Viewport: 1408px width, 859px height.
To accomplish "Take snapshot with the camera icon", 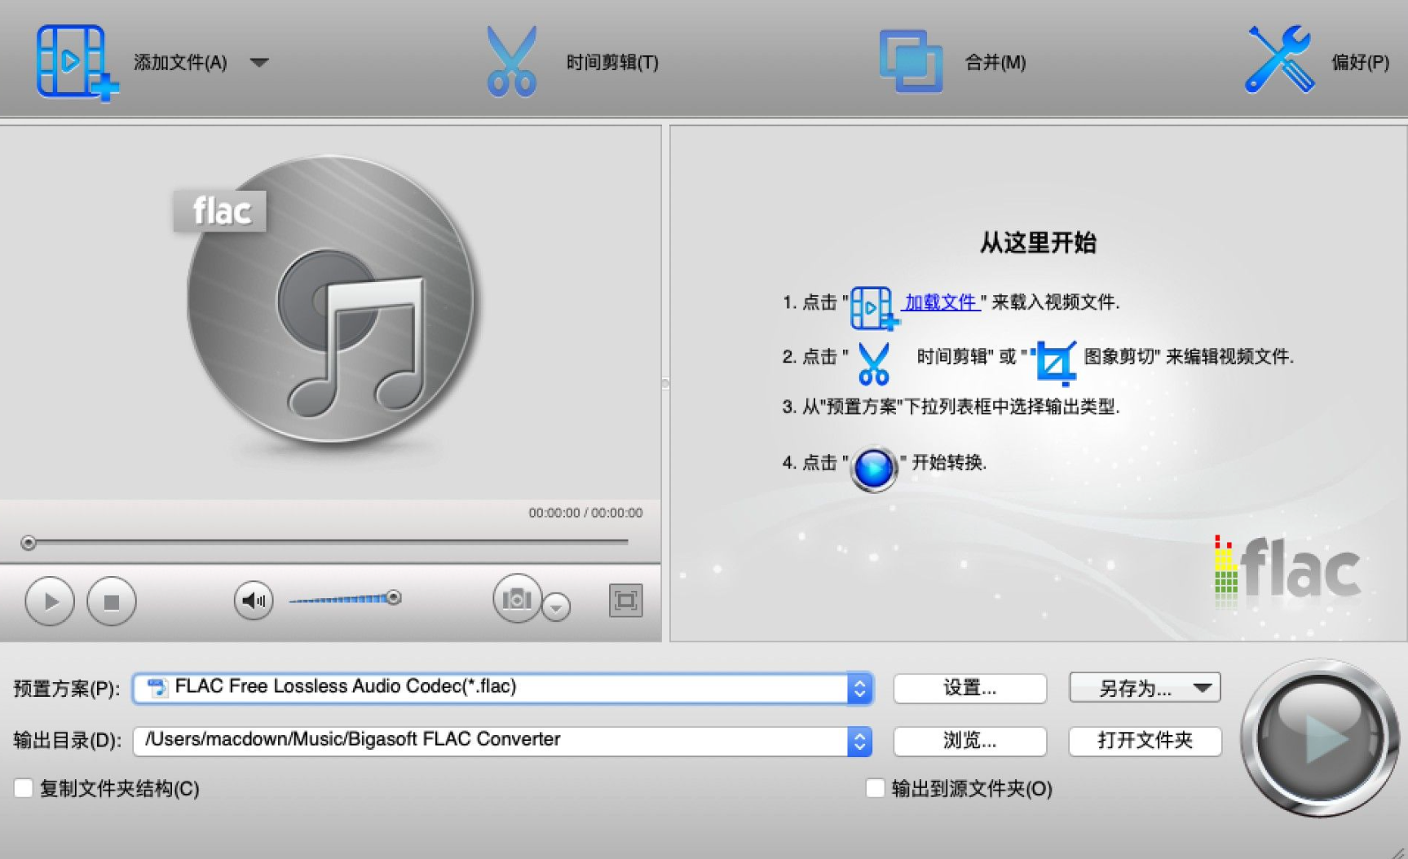I will point(517,599).
